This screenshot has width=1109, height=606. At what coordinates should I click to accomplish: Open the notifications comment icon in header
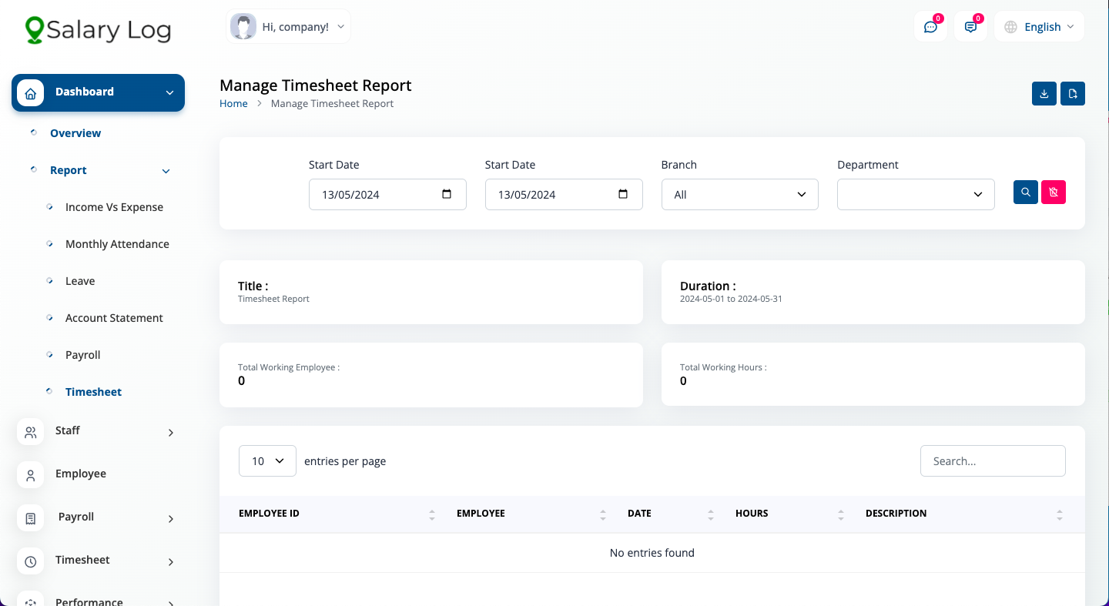tap(970, 27)
